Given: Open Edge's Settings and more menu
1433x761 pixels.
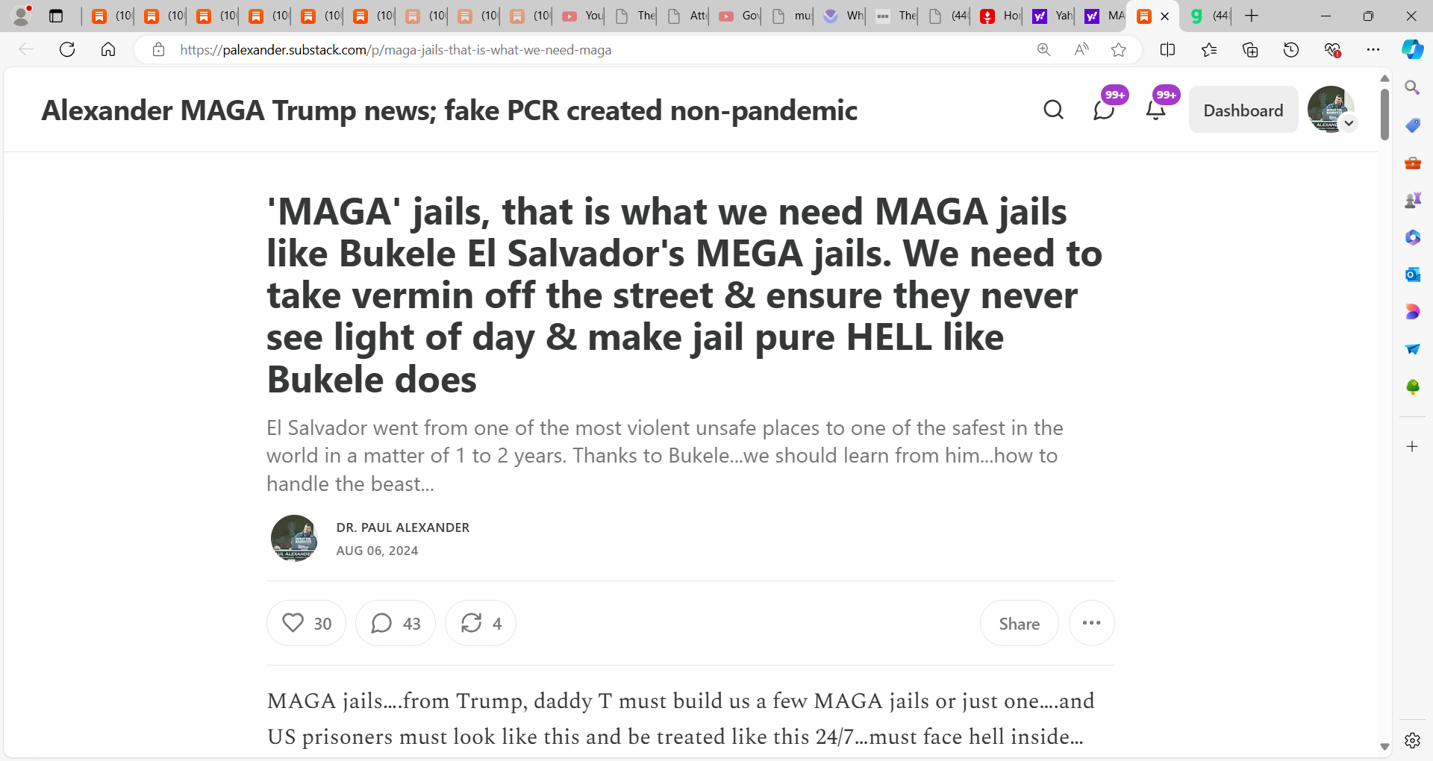Looking at the screenshot, I should click(x=1373, y=50).
